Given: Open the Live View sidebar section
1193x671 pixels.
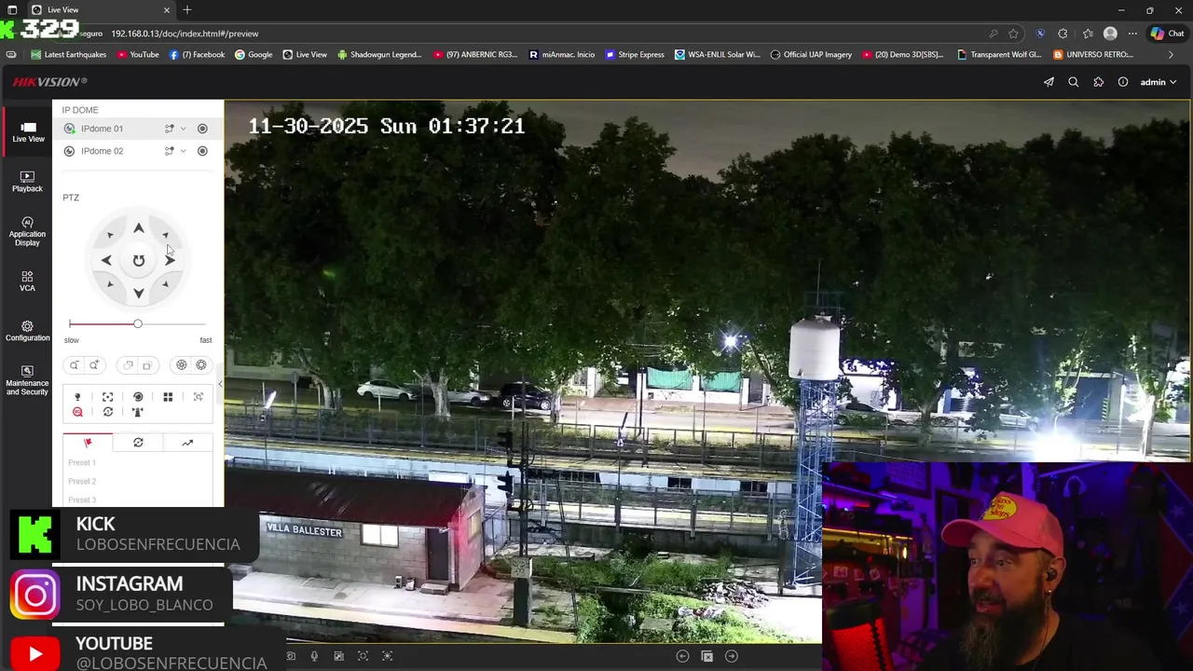Looking at the screenshot, I should [x=28, y=132].
